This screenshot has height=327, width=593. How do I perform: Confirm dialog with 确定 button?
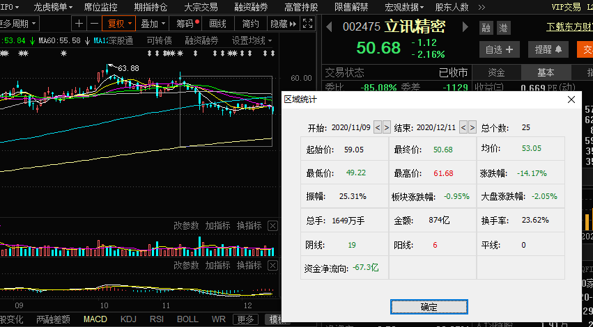pos(429,307)
